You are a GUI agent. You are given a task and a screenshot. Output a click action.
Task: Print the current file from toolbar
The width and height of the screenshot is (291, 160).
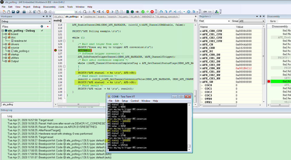24,12
